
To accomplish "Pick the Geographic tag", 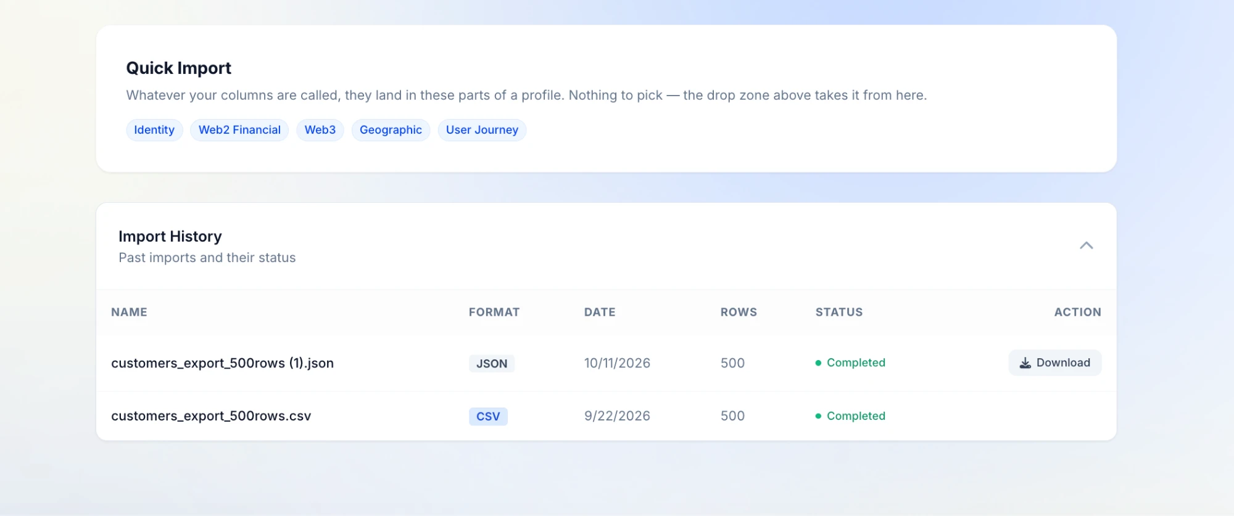I will click(391, 130).
